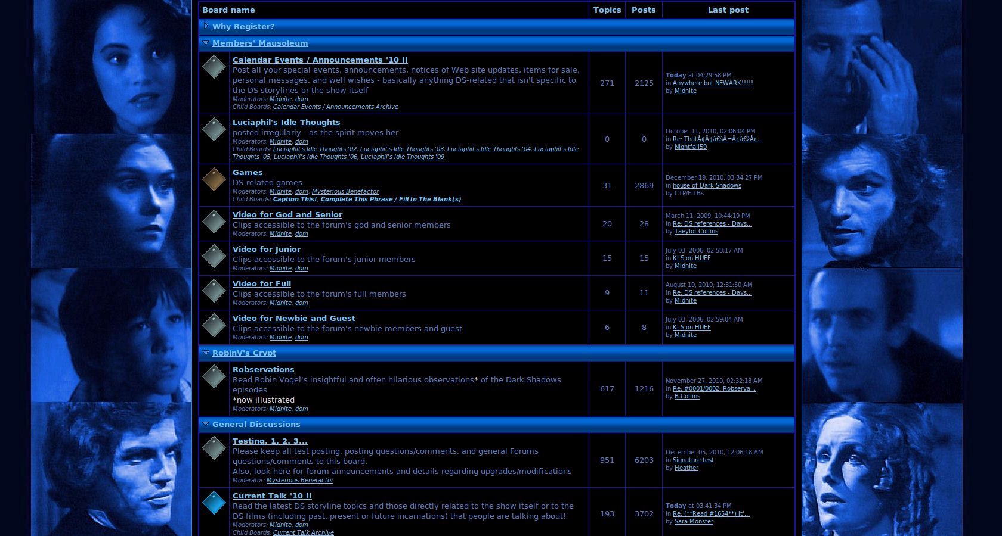Open Mysterious Benefactor moderator profile under Testing
This screenshot has width=1002, height=536.
(x=299, y=481)
